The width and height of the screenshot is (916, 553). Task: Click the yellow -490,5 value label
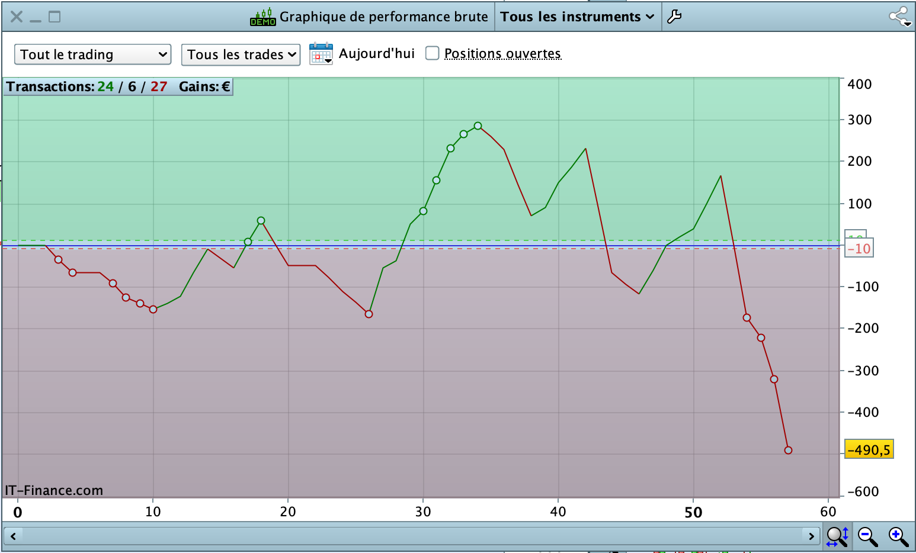tap(869, 450)
